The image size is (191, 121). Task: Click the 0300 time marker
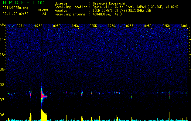(184, 26)
